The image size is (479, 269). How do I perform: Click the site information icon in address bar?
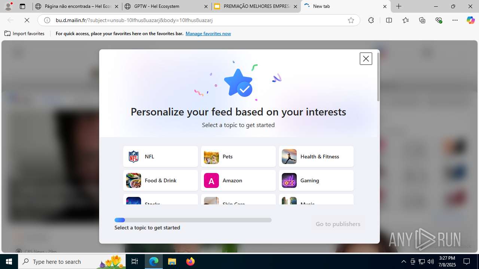47,20
